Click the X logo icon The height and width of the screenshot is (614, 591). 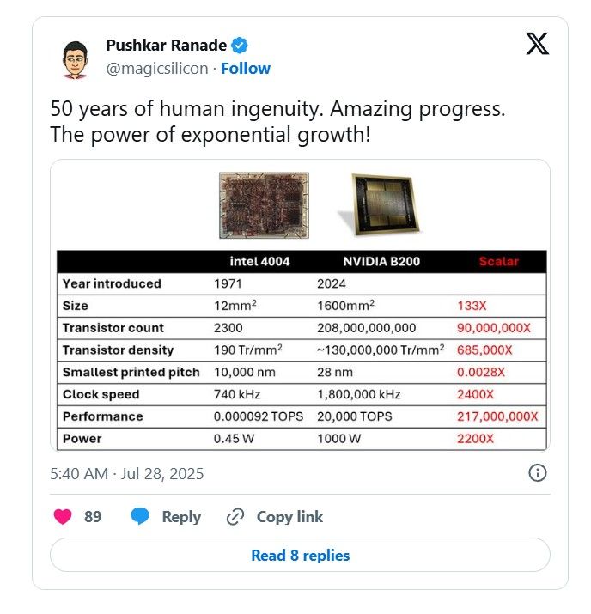537,44
